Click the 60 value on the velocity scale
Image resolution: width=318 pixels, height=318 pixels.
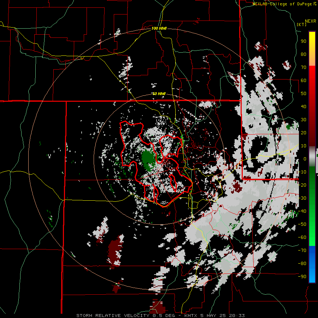pyautogui.click(x=304, y=81)
